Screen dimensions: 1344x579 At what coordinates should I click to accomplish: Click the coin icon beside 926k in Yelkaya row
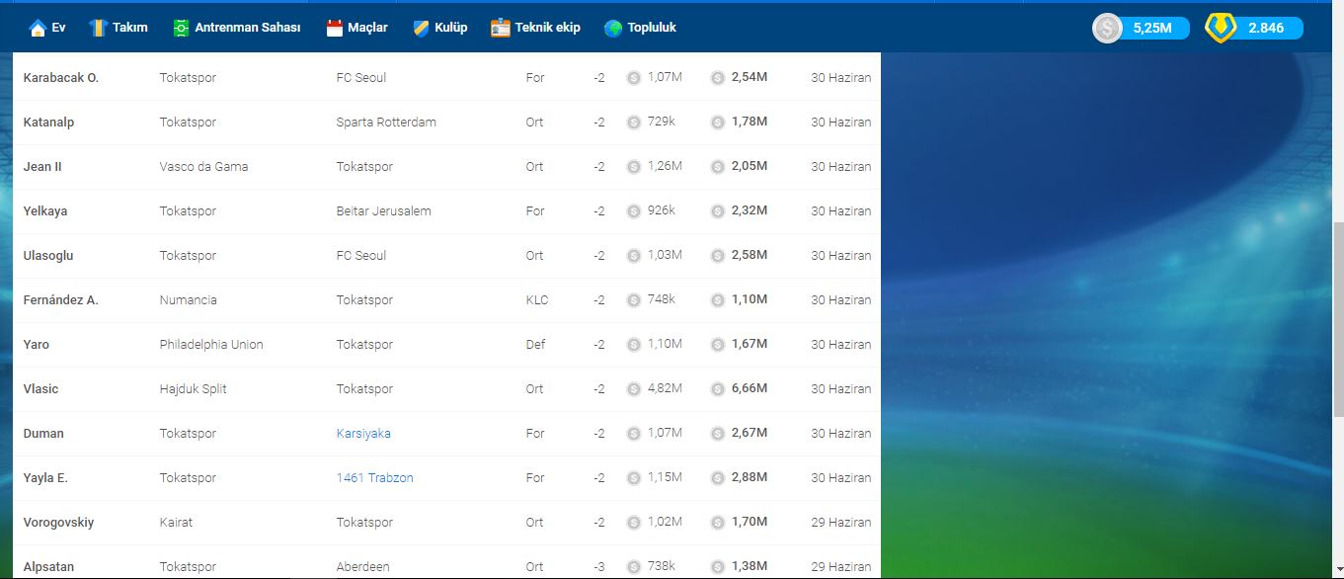(634, 210)
